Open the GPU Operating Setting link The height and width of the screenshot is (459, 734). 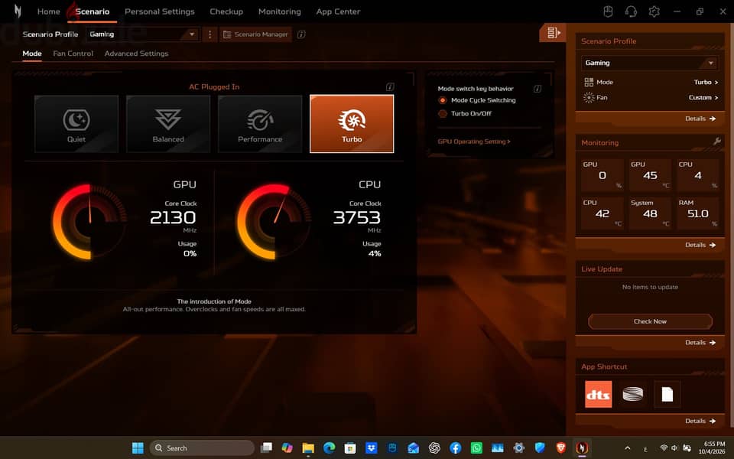[474, 142]
